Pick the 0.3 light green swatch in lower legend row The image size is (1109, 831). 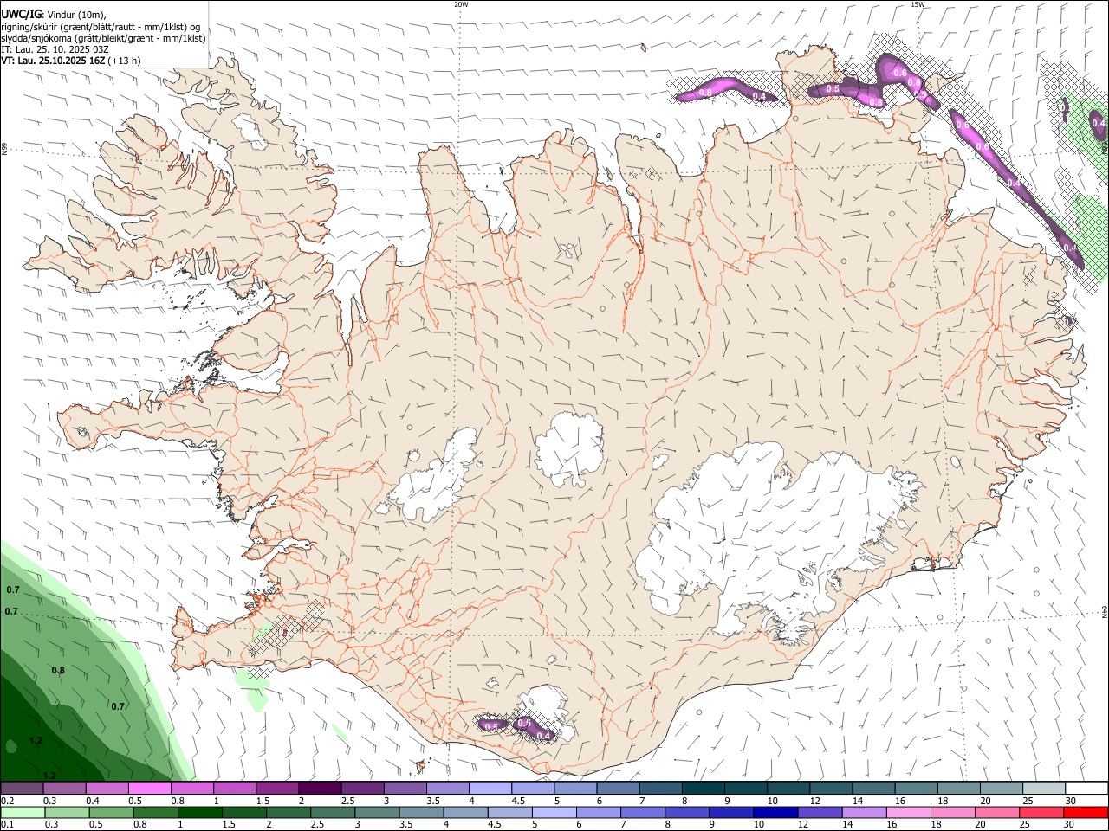(x=67, y=813)
